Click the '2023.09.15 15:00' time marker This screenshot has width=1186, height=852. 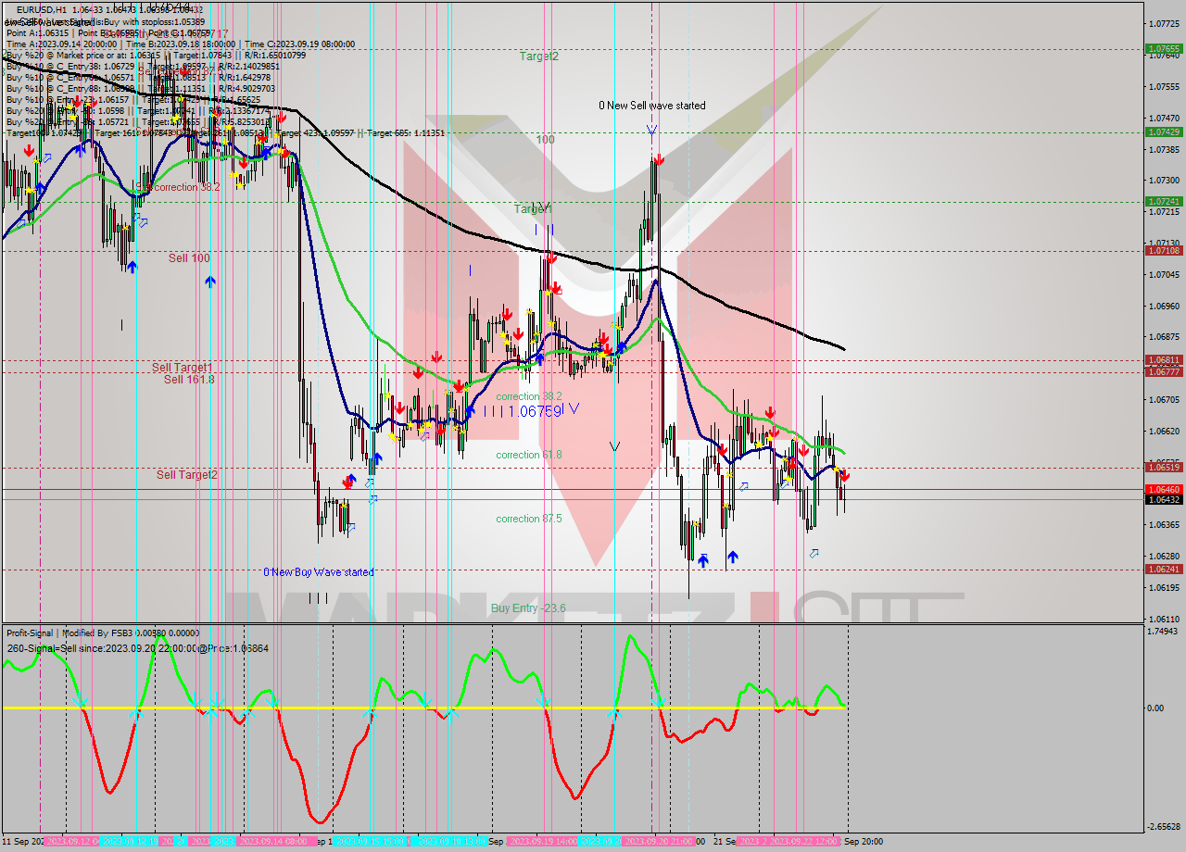click(x=369, y=842)
